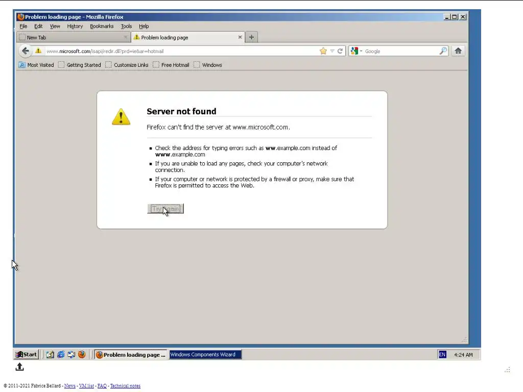The height and width of the screenshot is (392, 523).
Task: Click into the URL address field
Action: [x=182, y=51]
